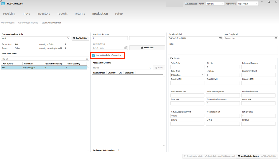Screen dimensions: 279x160
Task: Expand the Warehouse dropdown
Action: (256, 4)
